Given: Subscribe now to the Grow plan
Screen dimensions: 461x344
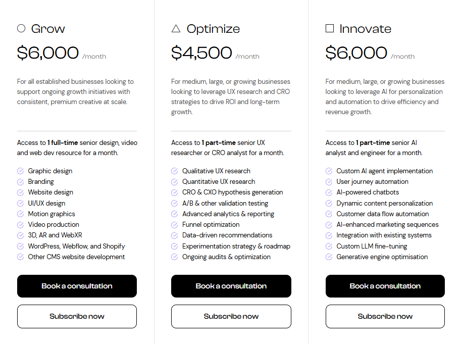Looking at the screenshot, I should (x=77, y=317).
